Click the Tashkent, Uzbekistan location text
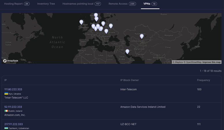This screenshot has width=224, height=130. 19,128
